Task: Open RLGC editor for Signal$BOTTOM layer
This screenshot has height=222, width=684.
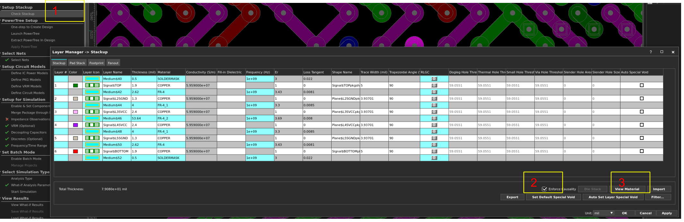Action: tap(434, 151)
